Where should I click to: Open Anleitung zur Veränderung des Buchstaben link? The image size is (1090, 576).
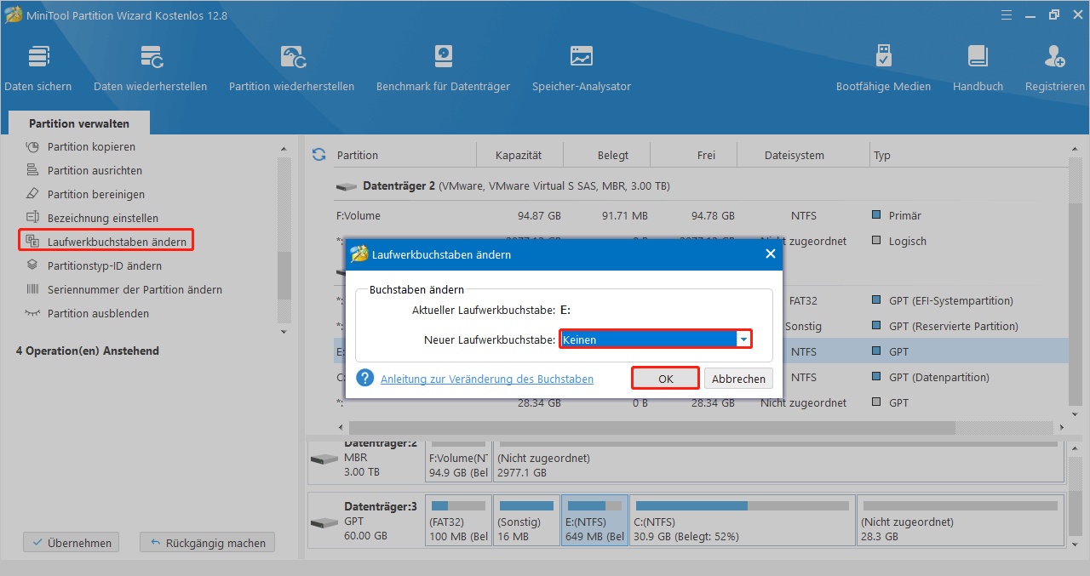click(487, 379)
